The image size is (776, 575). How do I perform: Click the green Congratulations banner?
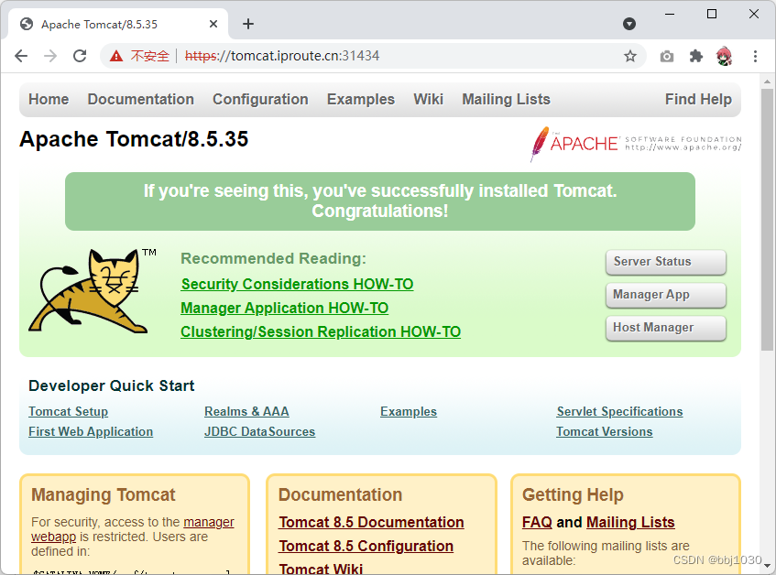(x=380, y=201)
